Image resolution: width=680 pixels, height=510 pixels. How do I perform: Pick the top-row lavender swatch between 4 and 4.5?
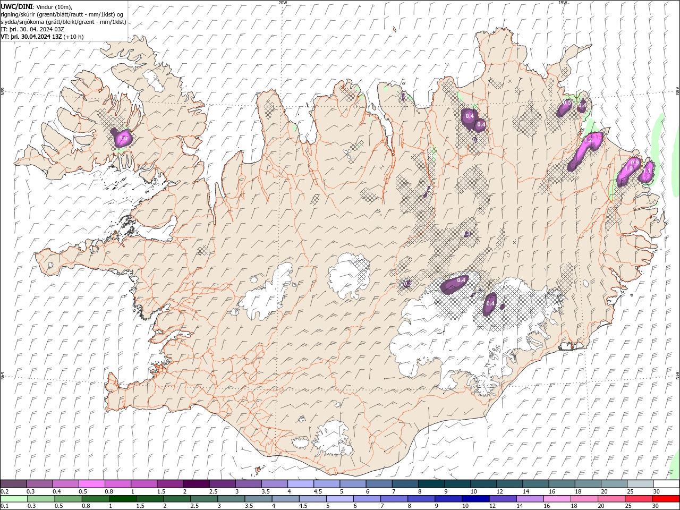(x=300, y=484)
